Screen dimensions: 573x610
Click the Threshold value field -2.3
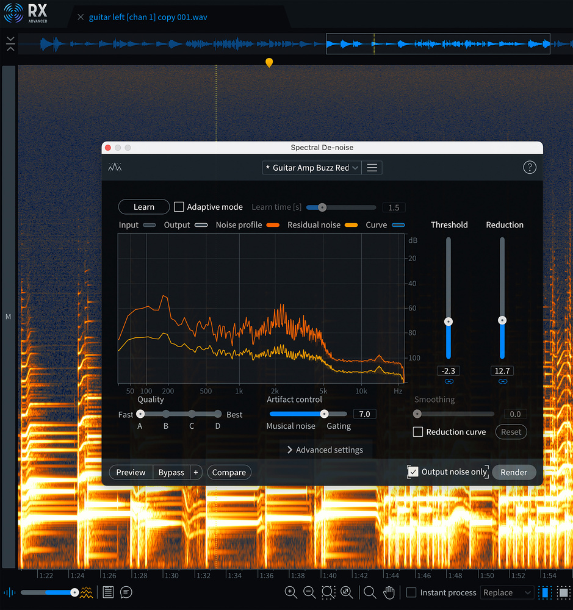point(449,371)
